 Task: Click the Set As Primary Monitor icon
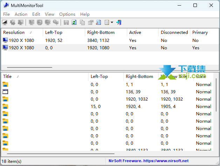click(56, 22)
